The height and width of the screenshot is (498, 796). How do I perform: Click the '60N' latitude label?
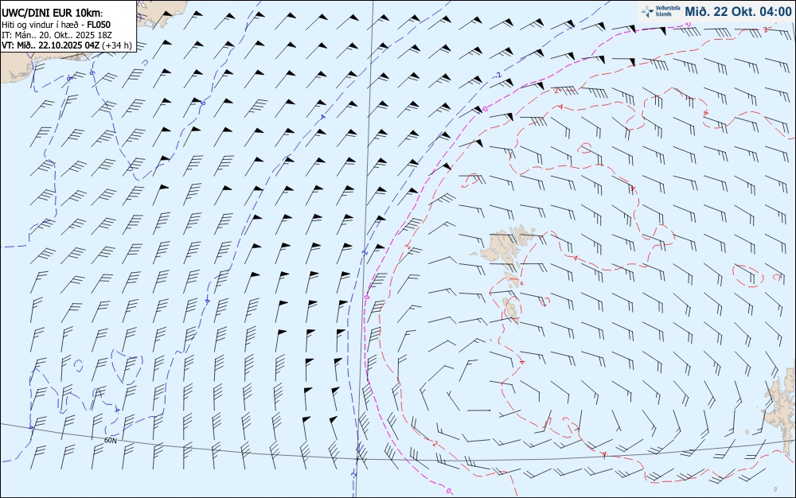pos(111,441)
